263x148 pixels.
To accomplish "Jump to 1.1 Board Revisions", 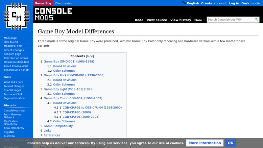I will coord(65,66).
